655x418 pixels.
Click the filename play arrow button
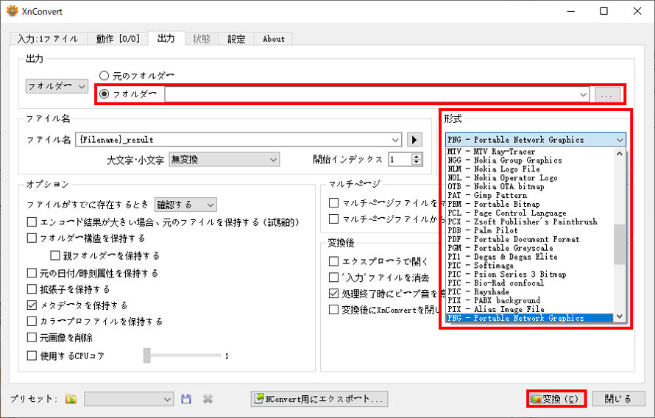coord(414,140)
